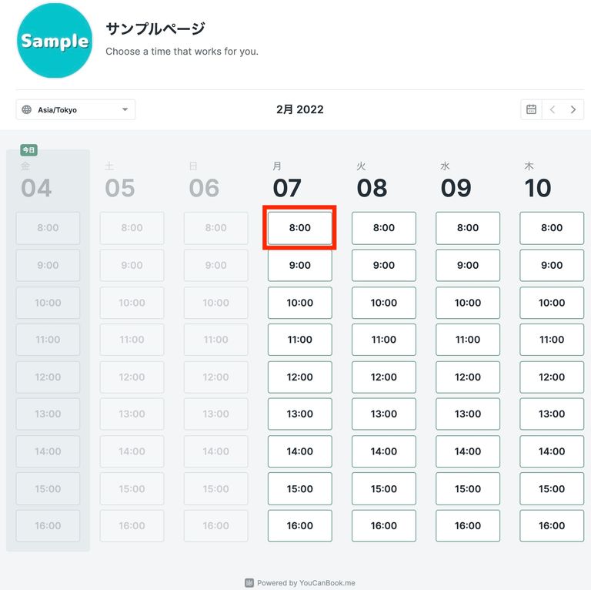Open the calendar date picker icon
591x590 pixels.
(x=531, y=109)
